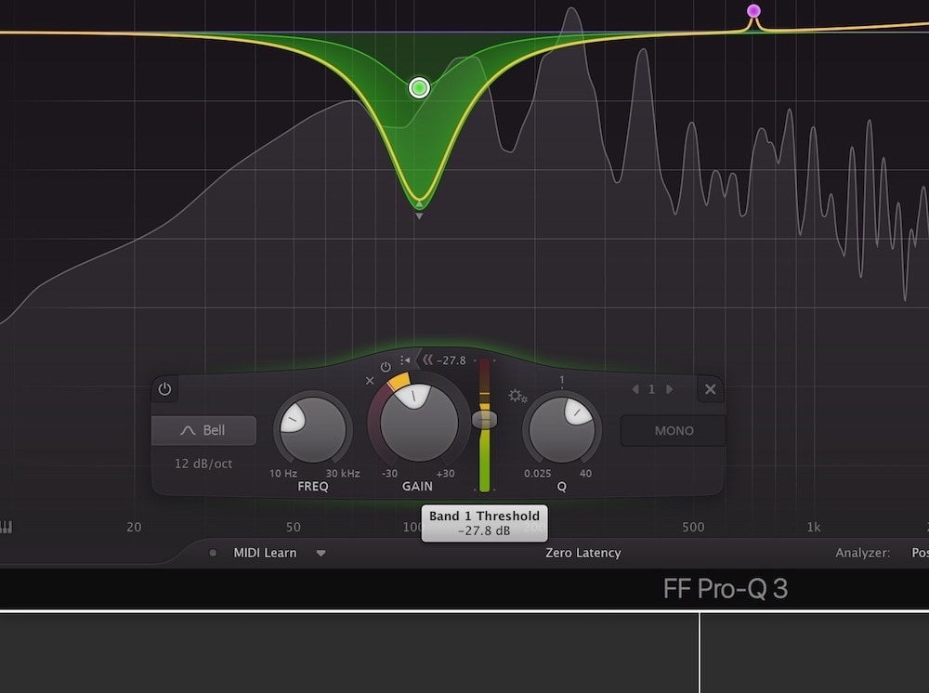Open the MIDI Learn dropdown arrow
Viewport: 929px width, 693px height.
[321, 554]
